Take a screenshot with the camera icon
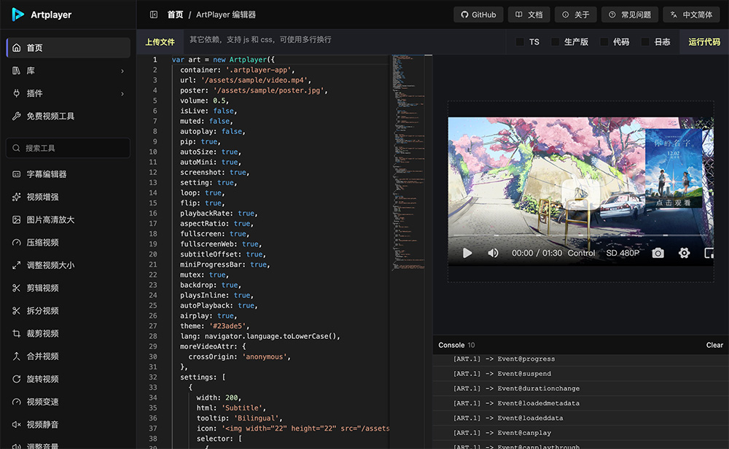Screen dimensions: 729x449 (x=658, y=254)
